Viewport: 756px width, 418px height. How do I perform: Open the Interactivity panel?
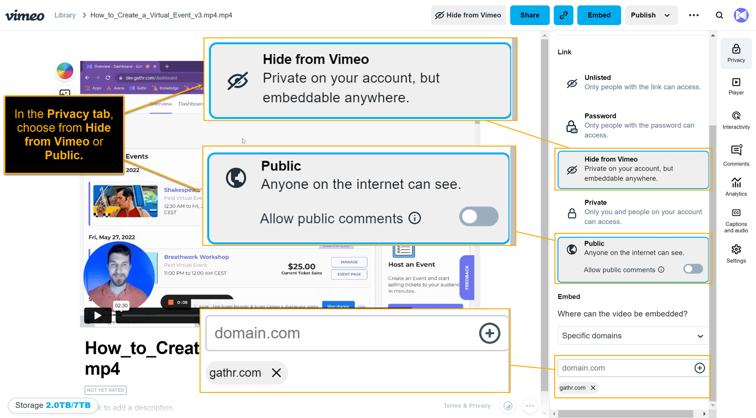pos(736,120)
